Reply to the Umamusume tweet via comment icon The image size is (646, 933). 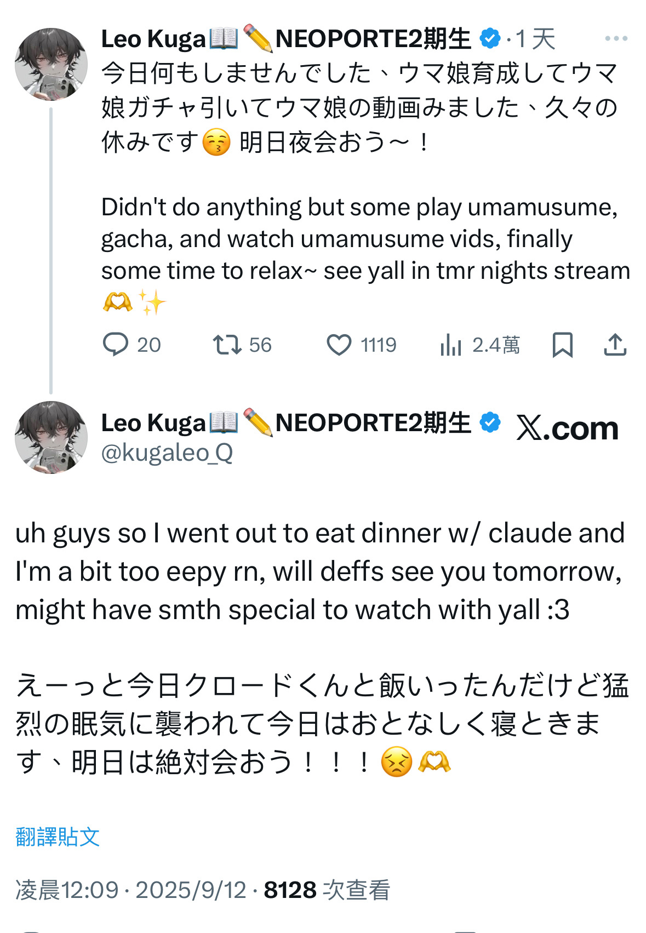116,345
